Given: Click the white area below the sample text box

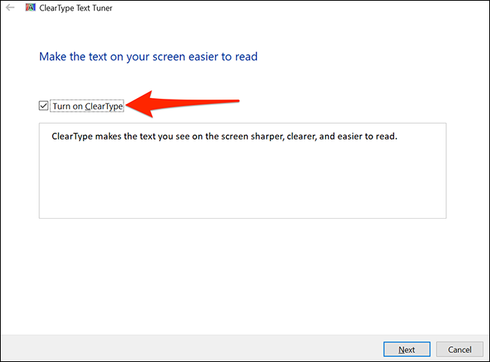Looking at the screenshot, I should pyautogui.click(x=241, y=271).
